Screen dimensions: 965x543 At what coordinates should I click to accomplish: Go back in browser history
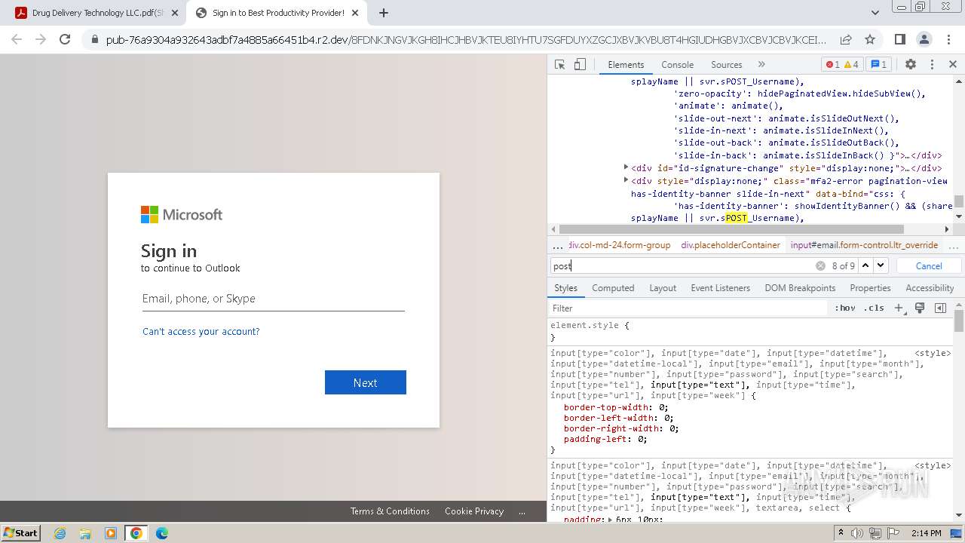(17, 39)
